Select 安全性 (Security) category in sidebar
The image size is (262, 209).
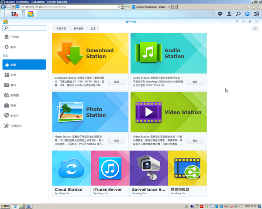14,115
